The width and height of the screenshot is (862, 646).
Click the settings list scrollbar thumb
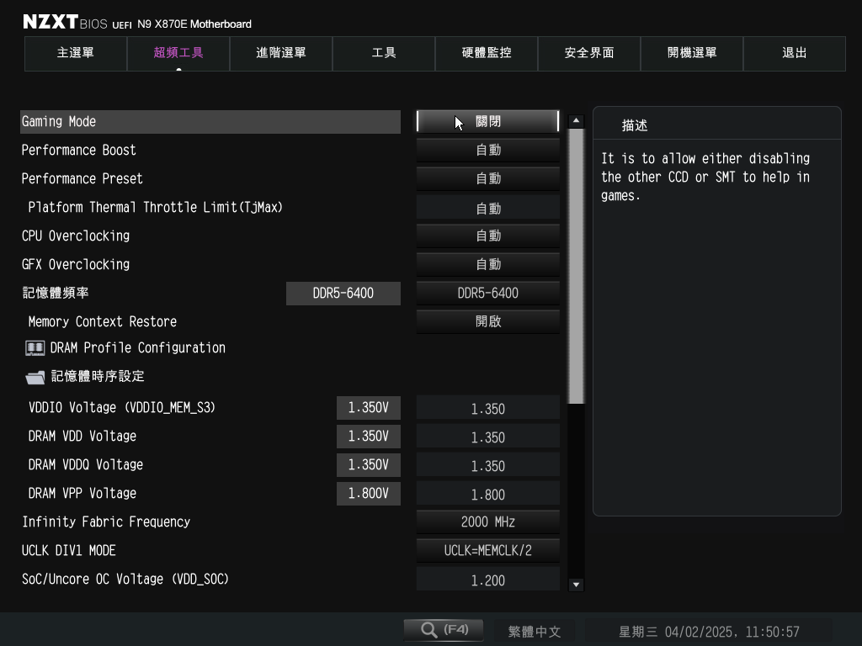click(x=576, y=267)
